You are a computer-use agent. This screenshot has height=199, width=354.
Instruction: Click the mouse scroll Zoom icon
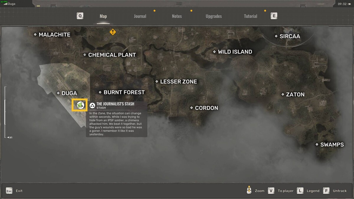click(249, 190)
